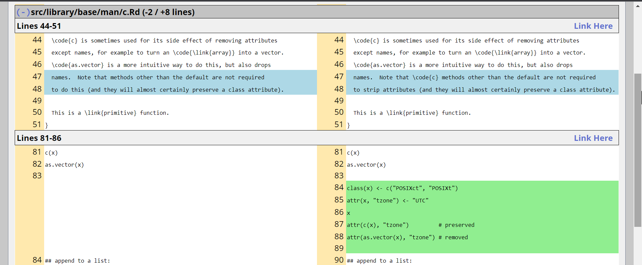
Task: Click the added line with "# removed" comment
Action: pos(407,238)
